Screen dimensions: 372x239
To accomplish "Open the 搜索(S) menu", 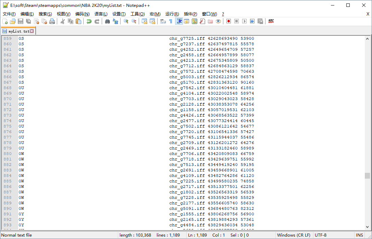I will tap(45, 14).
